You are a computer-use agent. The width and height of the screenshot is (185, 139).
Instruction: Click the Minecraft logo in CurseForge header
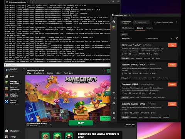tap(126, 22)
